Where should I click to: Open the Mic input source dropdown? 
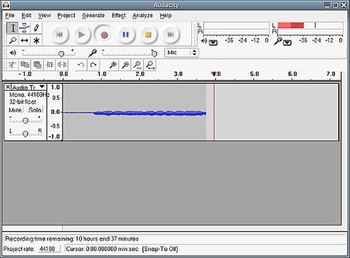pyautogui.click(x=181, y=53)
